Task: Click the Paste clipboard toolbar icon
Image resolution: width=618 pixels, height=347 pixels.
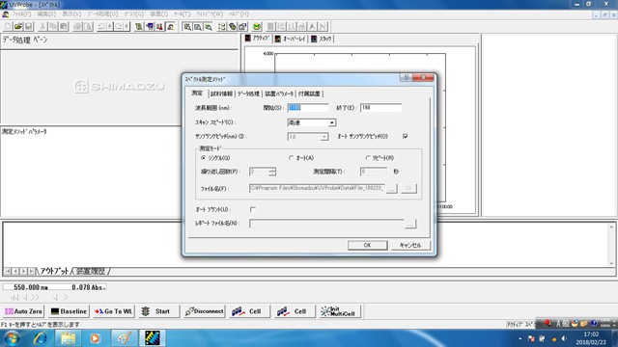Action: [x=63, y=27]
